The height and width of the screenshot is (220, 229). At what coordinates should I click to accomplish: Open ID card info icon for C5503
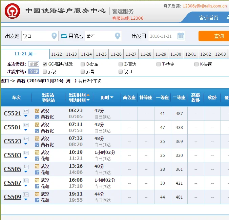pos(26,153)
